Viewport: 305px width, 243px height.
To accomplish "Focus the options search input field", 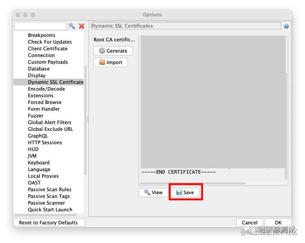I will (x=41, y=26).
